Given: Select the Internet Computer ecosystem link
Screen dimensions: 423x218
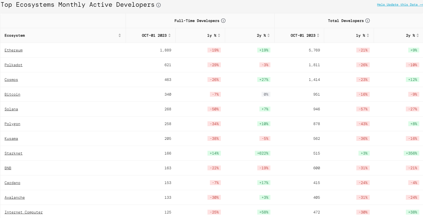Looking at the screenshot, I should pos(24,212).
